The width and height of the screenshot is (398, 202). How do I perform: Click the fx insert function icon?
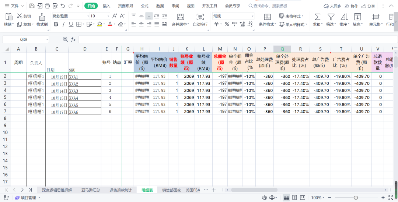[x=73, y=39]
